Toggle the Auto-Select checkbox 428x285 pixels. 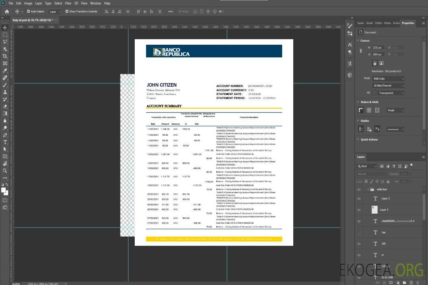[x=29, y=11]
